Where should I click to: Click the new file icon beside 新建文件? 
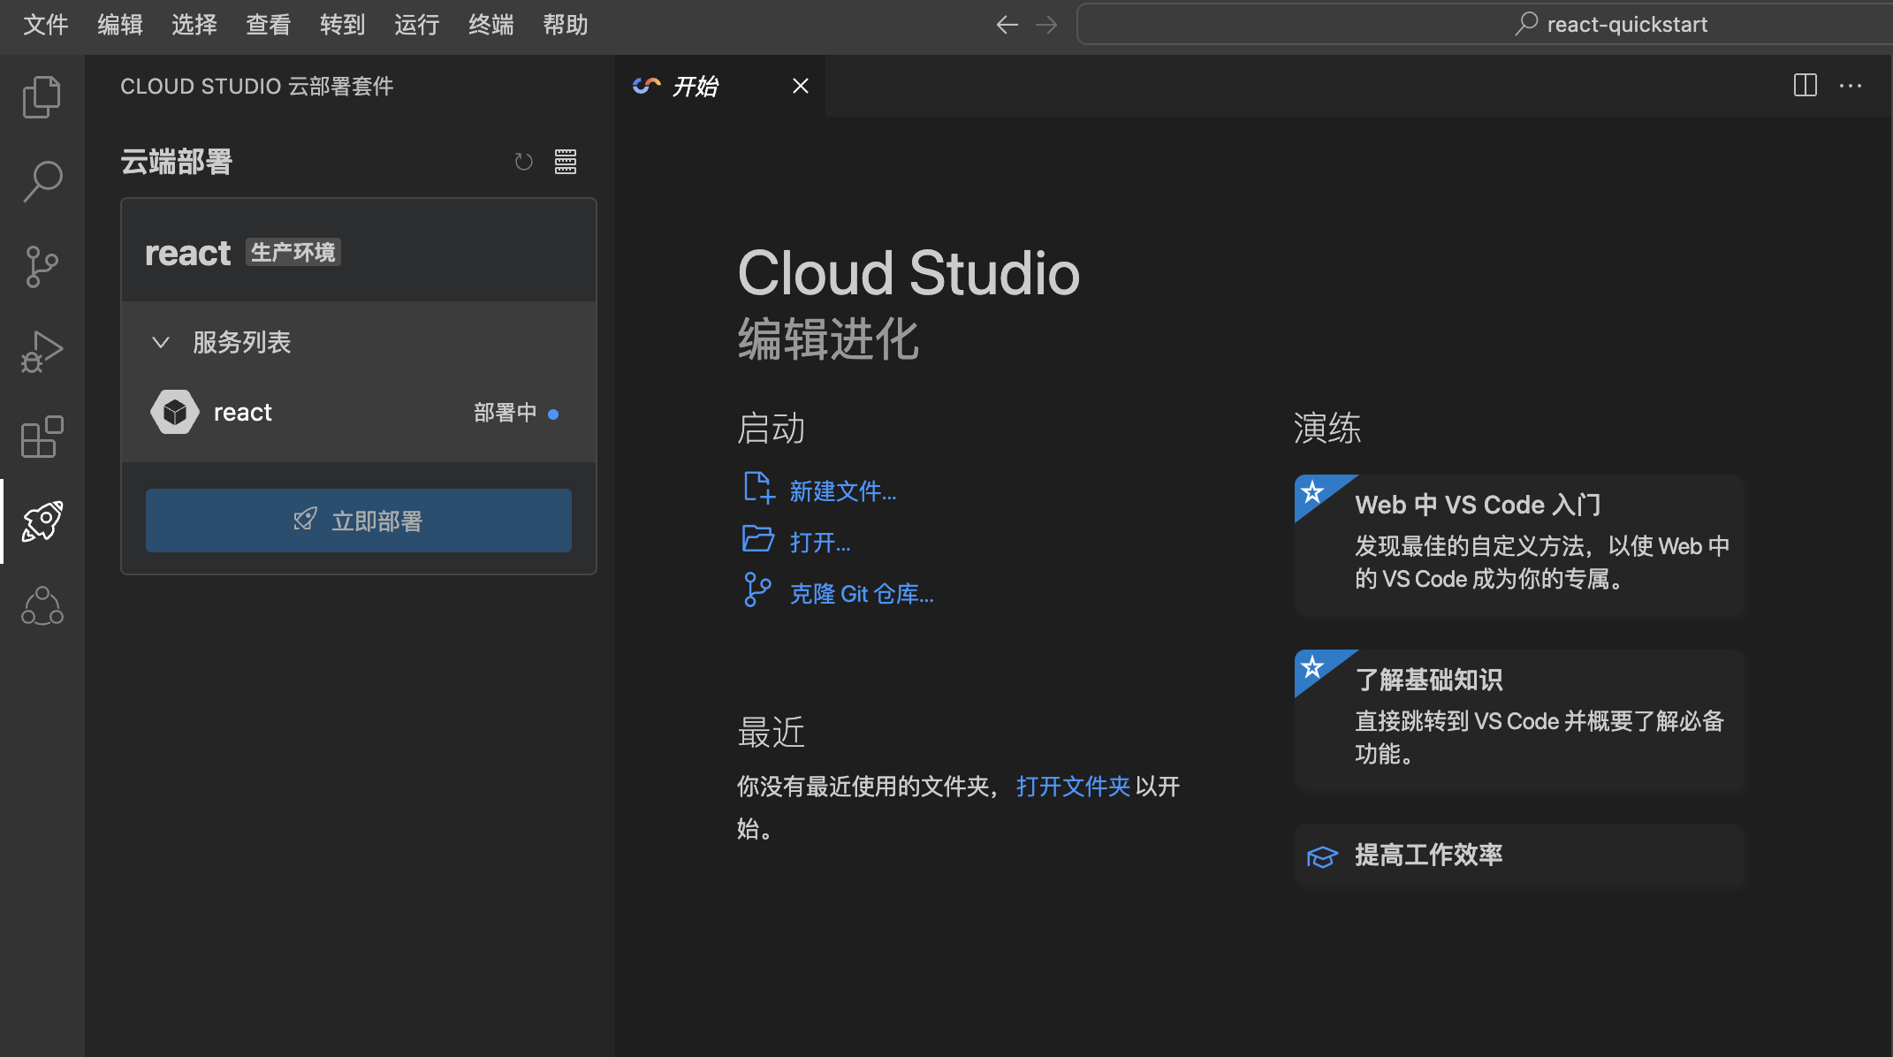pos(758,488)
